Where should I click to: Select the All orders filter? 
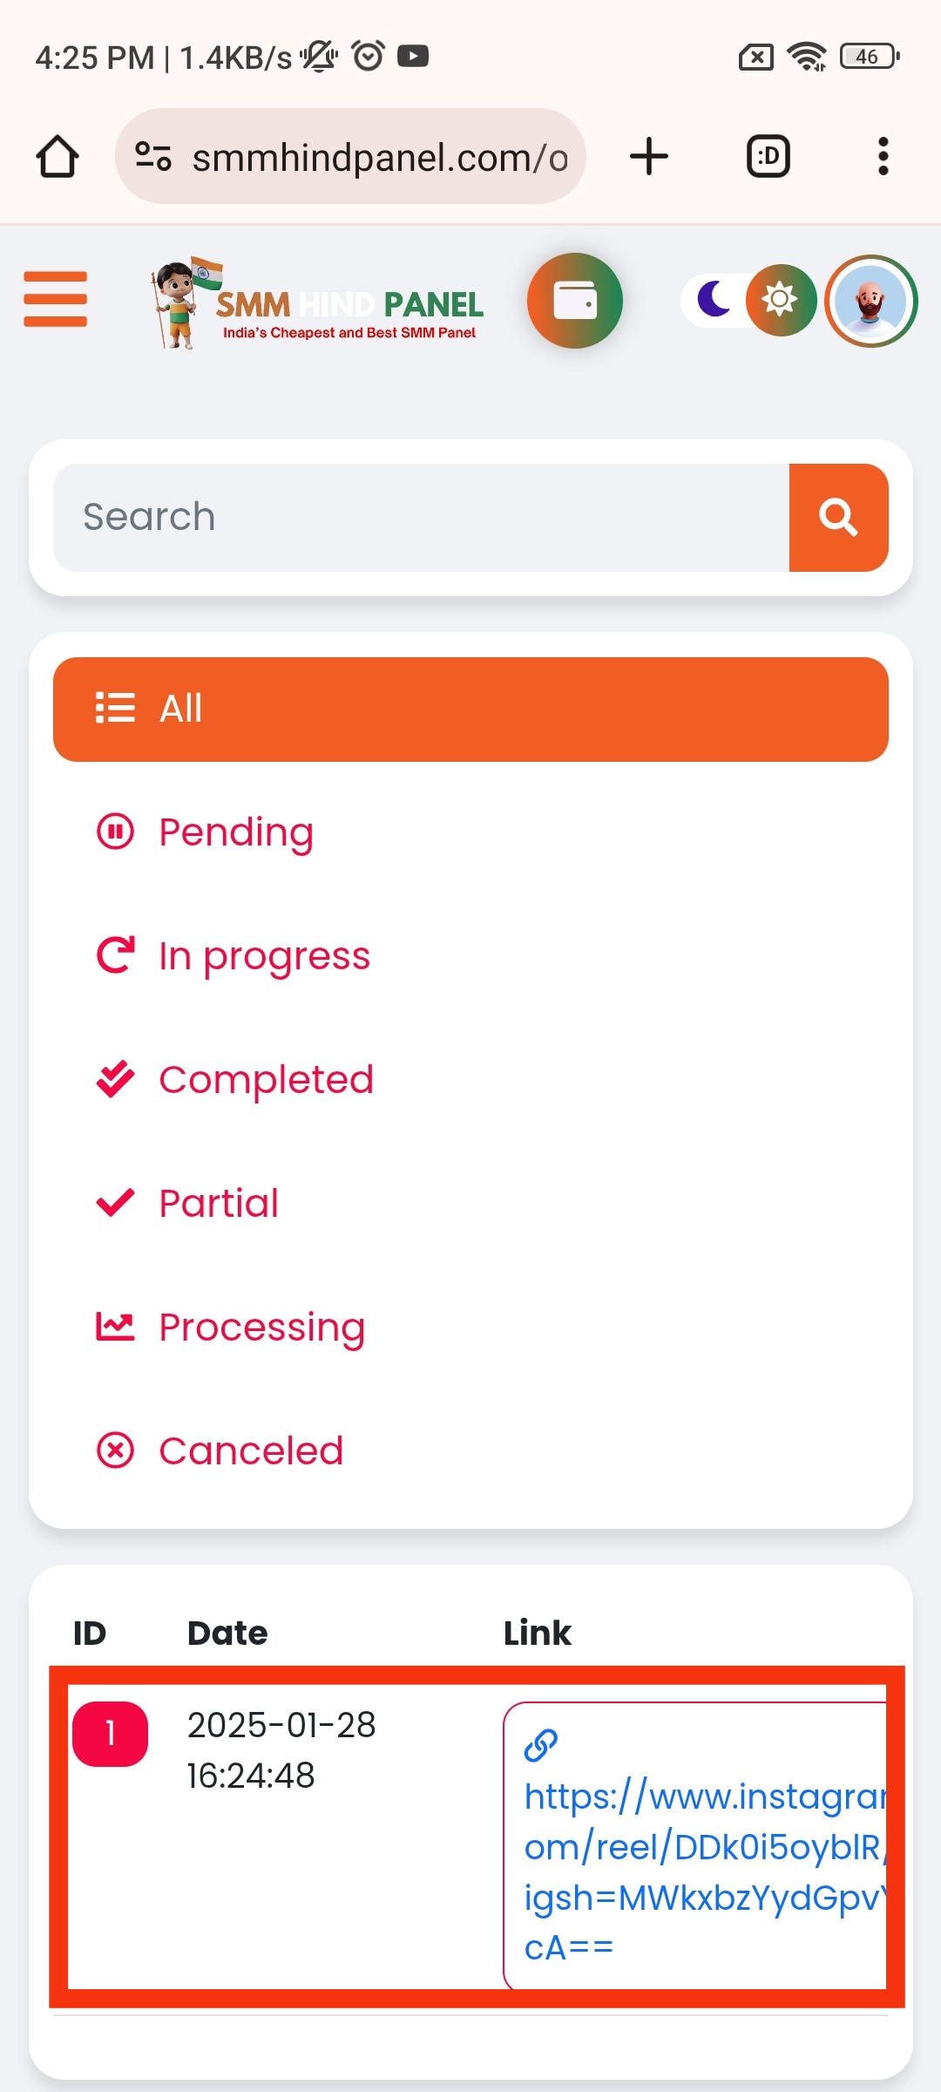[470, 710]
